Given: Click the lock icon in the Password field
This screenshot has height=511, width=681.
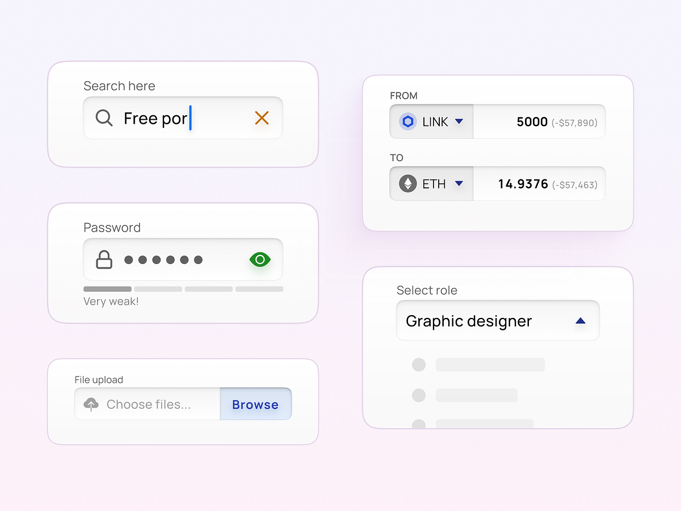Looking at the screenshot, I should [104, 259].
